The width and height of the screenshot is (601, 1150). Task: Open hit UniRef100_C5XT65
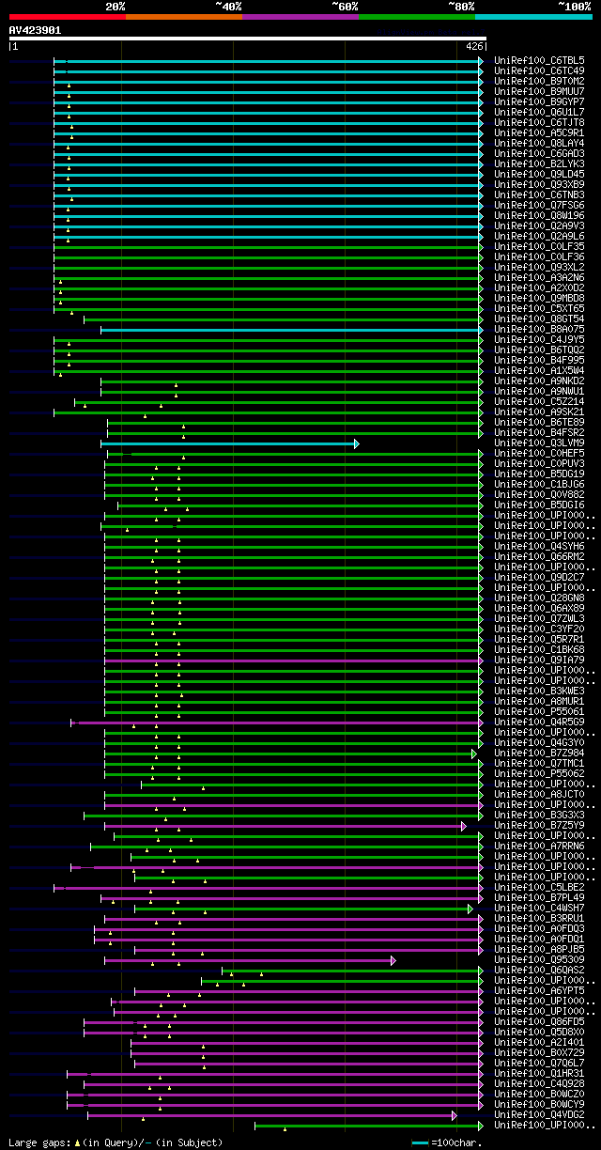coord(540,309)
